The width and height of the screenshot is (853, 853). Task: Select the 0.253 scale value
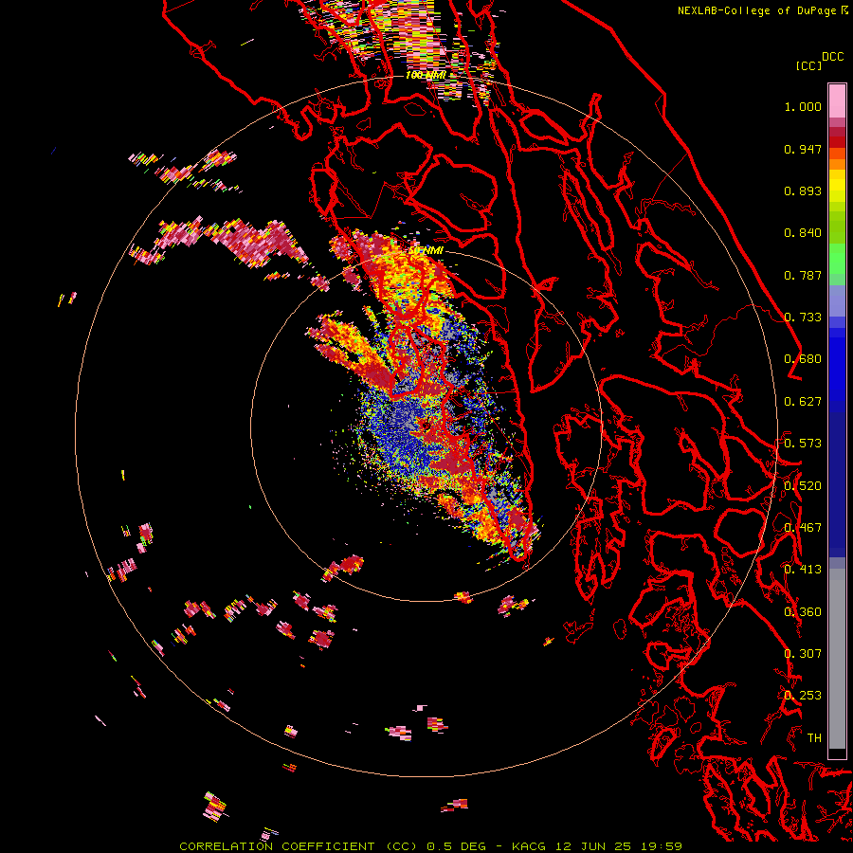tap(803, 696)
